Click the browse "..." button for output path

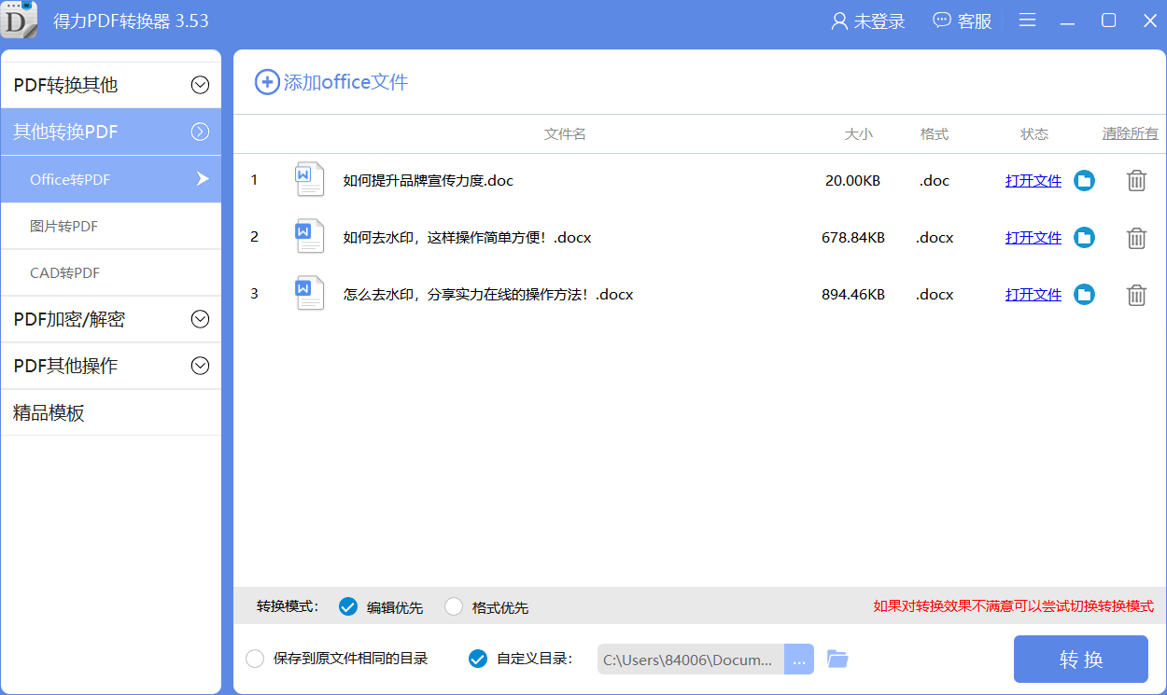coord(799,660)
